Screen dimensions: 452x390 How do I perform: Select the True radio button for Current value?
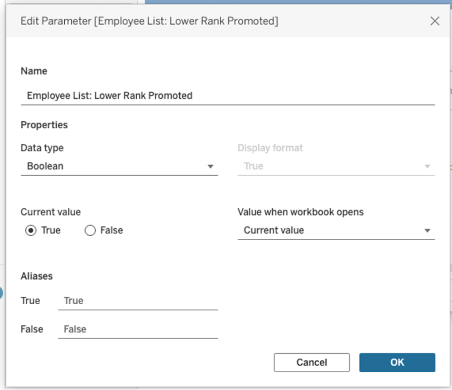point(31,230)
